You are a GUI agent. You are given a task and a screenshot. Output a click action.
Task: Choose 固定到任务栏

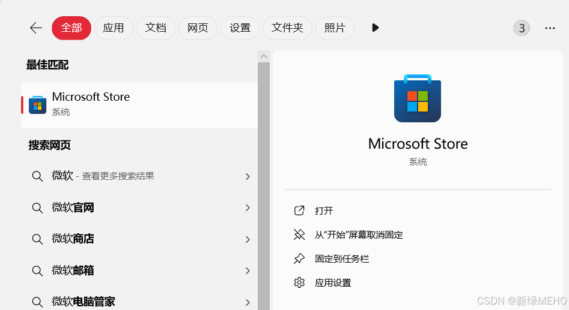point(342,258)
